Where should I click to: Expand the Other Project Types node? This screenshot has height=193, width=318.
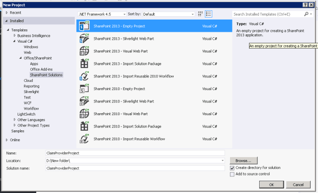pos(14,125)
